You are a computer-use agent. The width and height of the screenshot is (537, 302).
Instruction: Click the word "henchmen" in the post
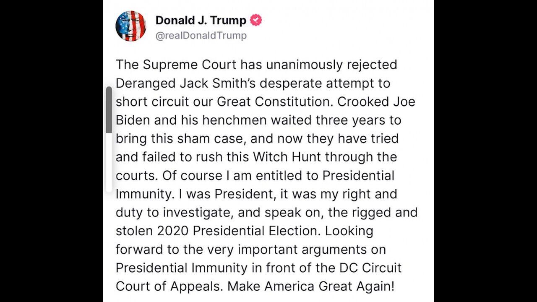tap(234, 120)
